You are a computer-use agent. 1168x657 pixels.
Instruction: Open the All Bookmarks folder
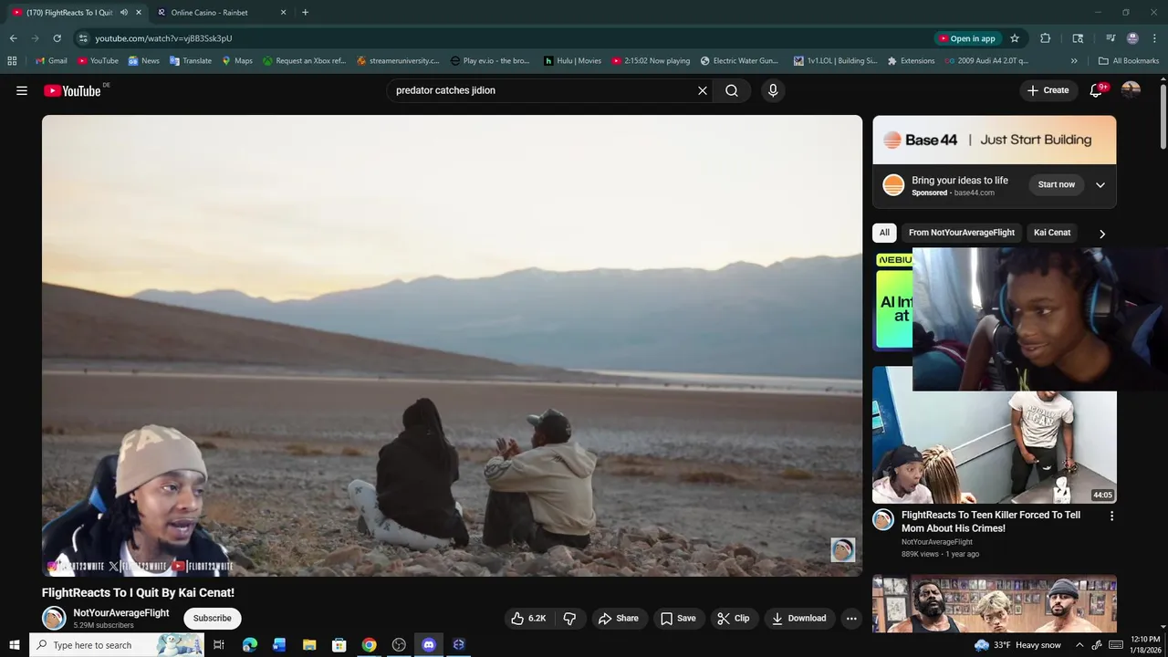point(1129,61)
